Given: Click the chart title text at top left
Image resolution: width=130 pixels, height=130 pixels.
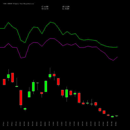Looking at the screenshot, I should [18, 4].
